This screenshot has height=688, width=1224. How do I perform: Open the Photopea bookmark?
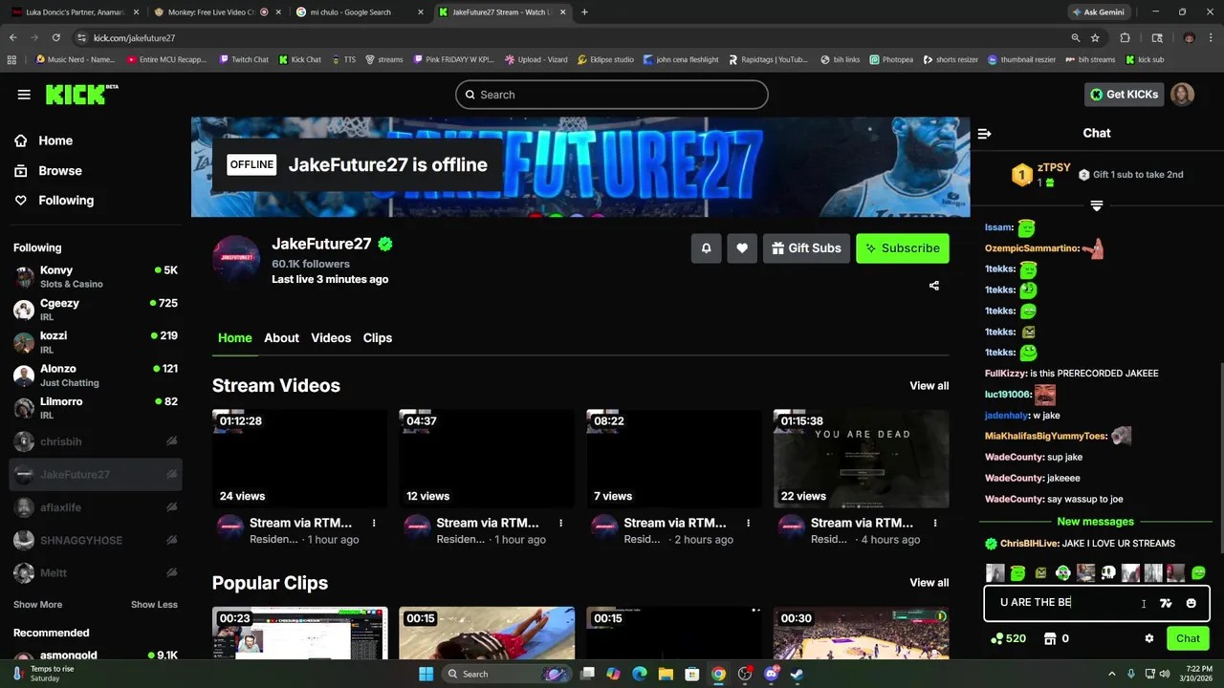click(890, 59)
